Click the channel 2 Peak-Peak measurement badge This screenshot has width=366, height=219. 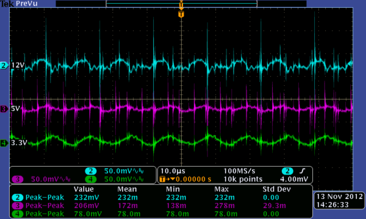(x=18, y=198)
